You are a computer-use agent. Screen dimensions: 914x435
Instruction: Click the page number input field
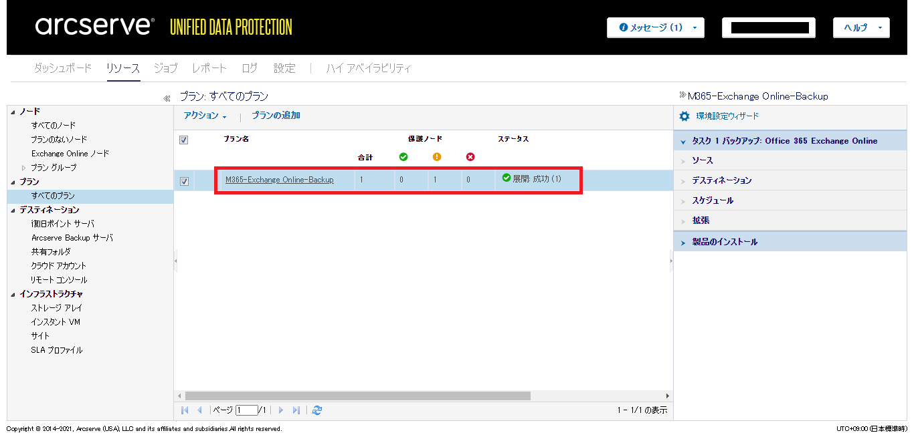point(247,410)
